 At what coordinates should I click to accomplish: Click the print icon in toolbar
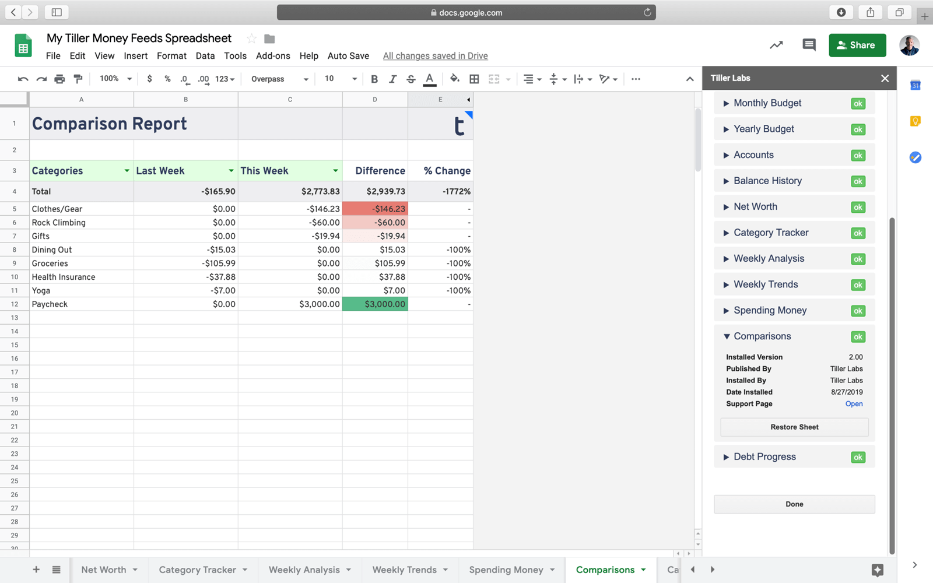click(x=59, y=79)
